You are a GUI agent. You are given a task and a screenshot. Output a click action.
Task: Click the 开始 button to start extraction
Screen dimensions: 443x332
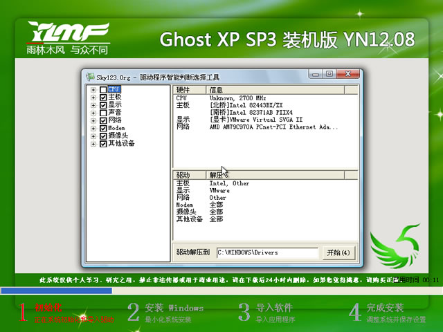coord(338,252)
